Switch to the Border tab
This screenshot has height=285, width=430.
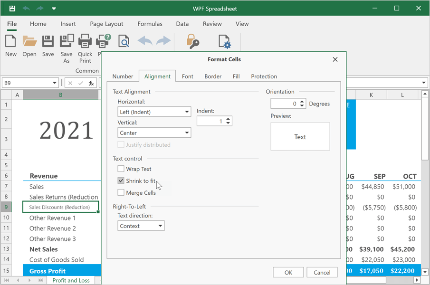tap(212, 76)
